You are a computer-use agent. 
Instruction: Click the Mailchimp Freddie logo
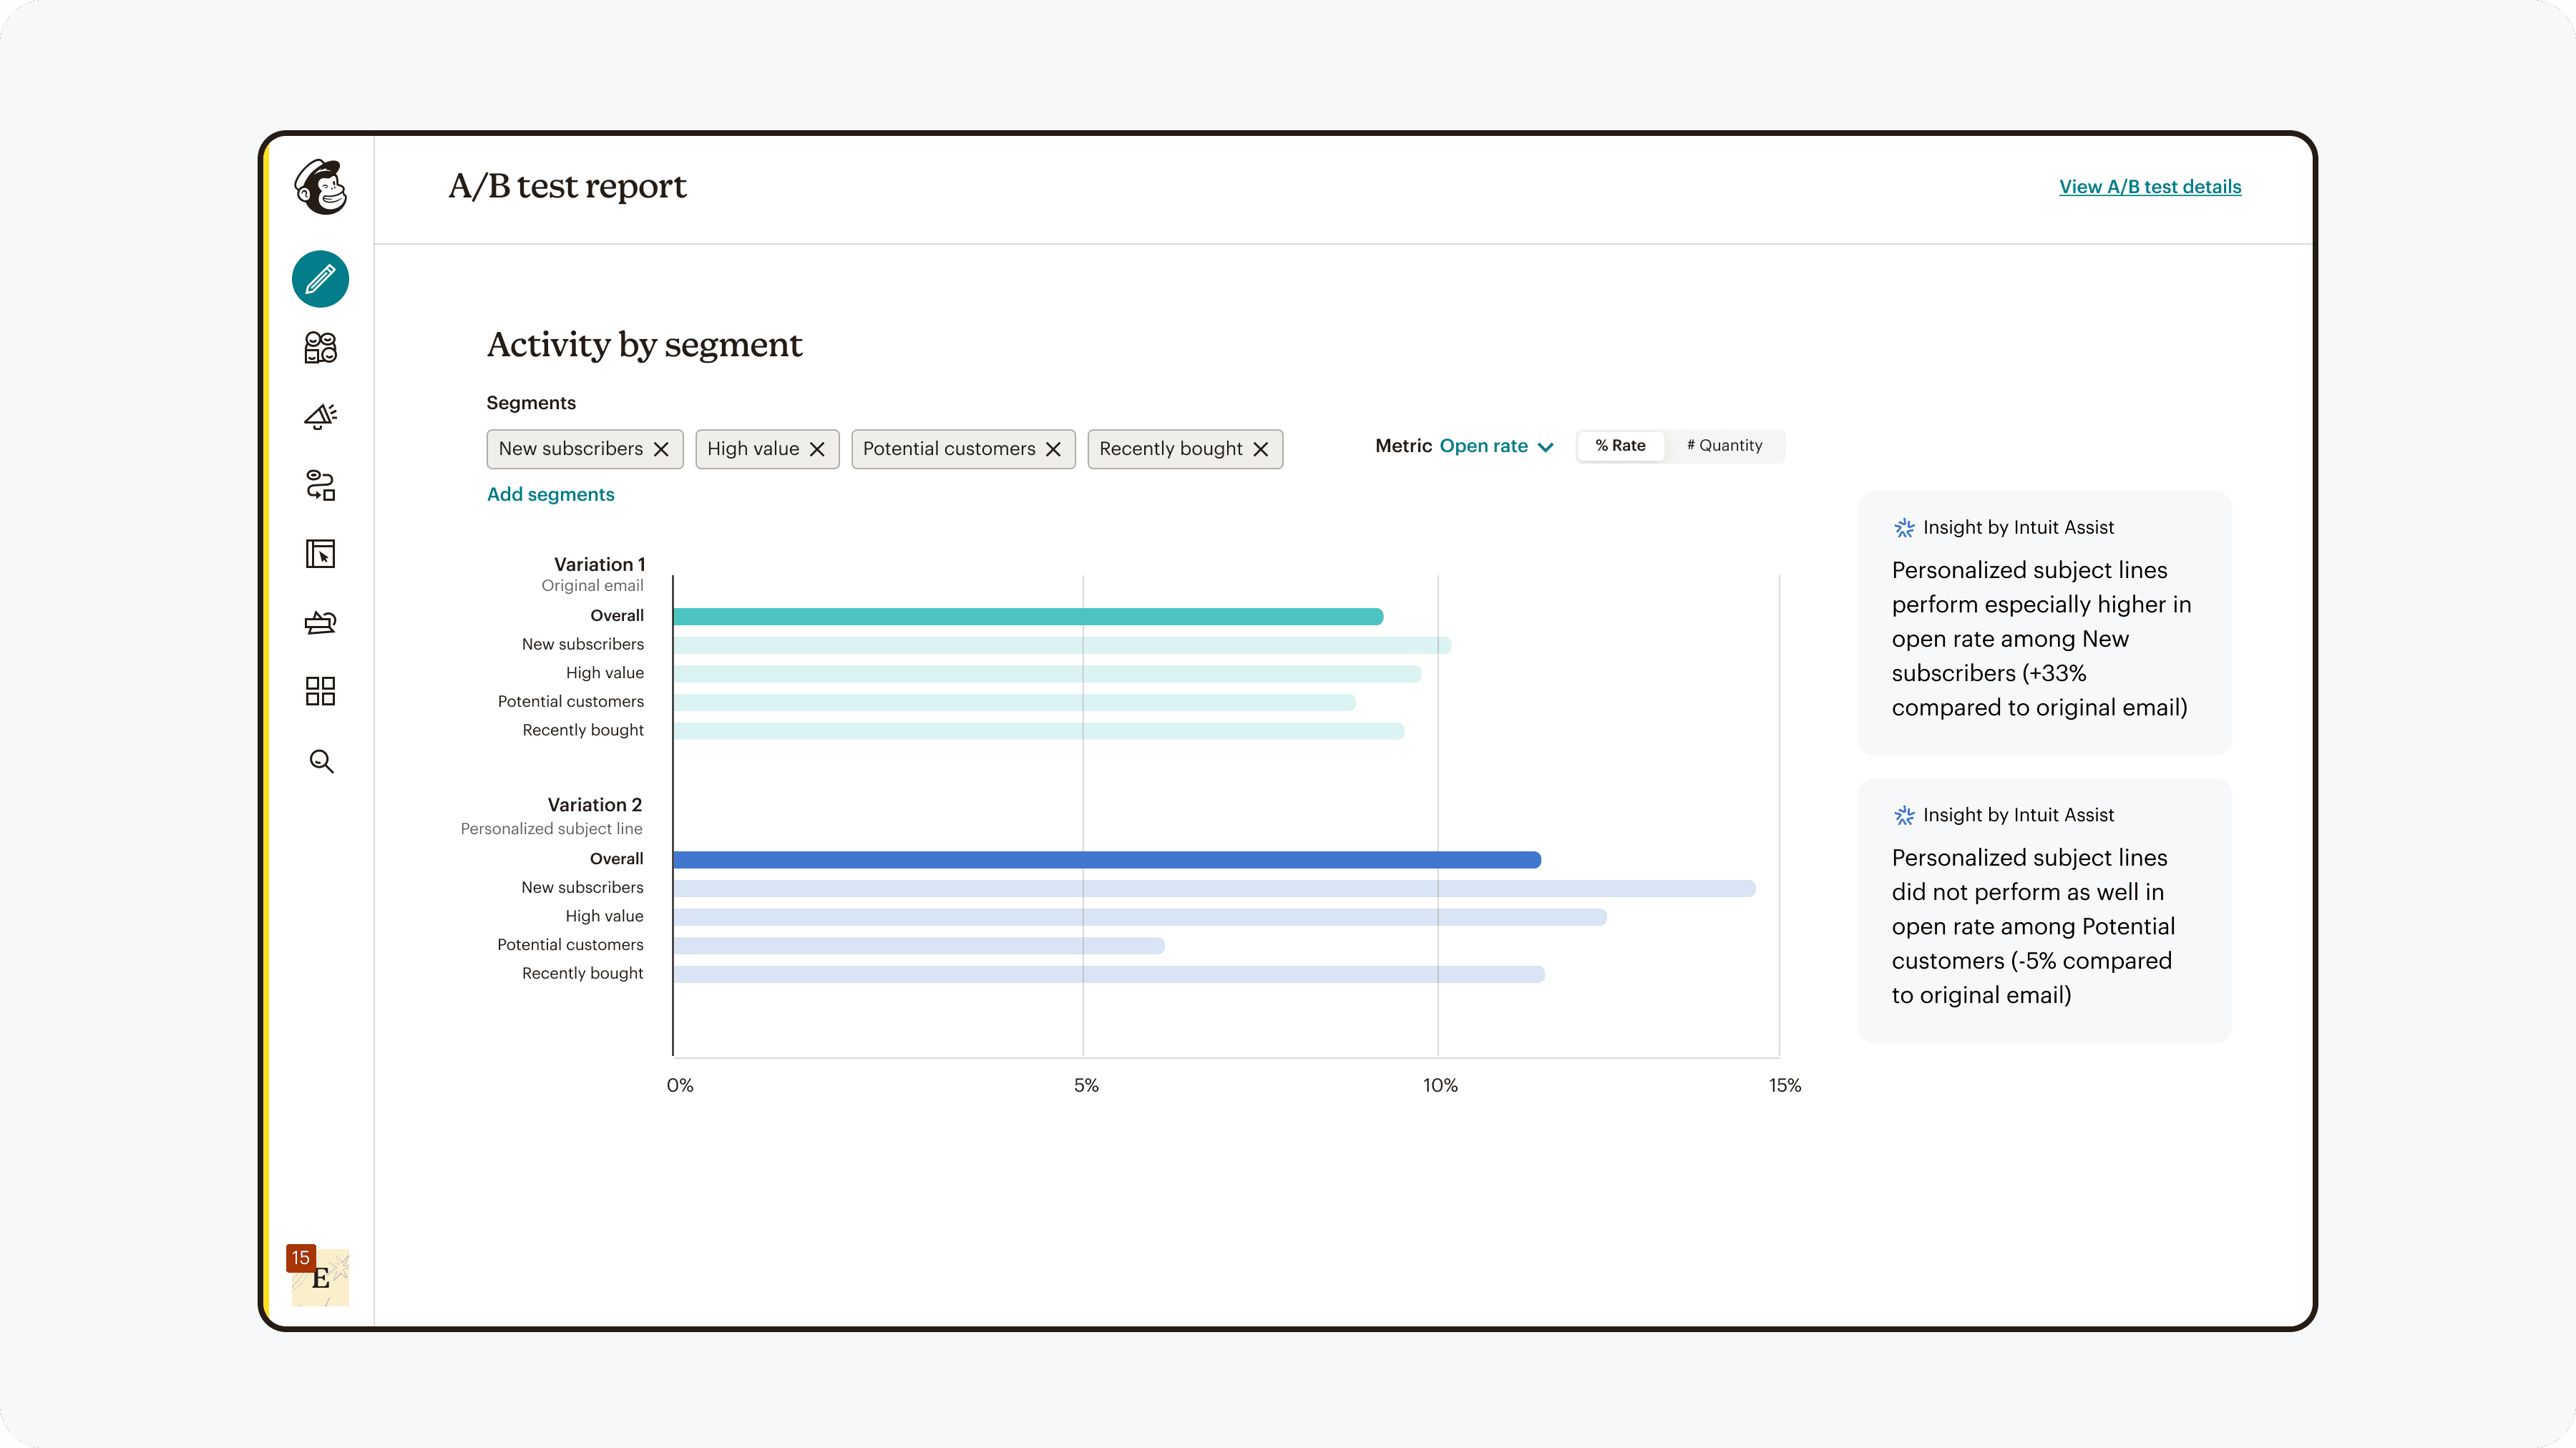pos(320,187)
